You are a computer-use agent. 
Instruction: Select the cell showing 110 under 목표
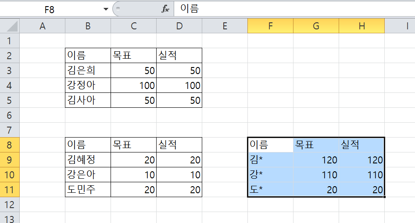tap(316, 175)
